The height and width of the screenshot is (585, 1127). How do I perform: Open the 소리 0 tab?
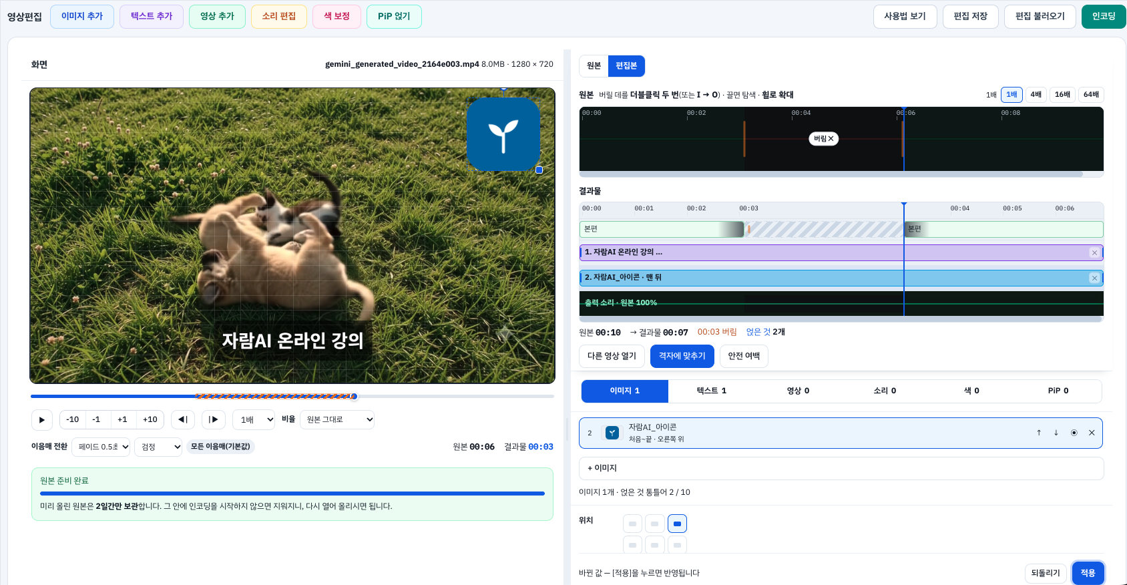885,391
